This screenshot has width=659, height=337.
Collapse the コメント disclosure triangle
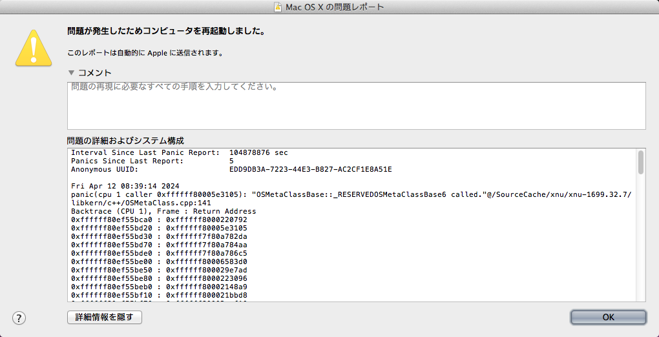coord(71,73)
